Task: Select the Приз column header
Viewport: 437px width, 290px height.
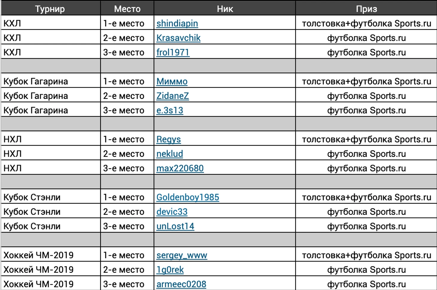Action: coord(366,8)
